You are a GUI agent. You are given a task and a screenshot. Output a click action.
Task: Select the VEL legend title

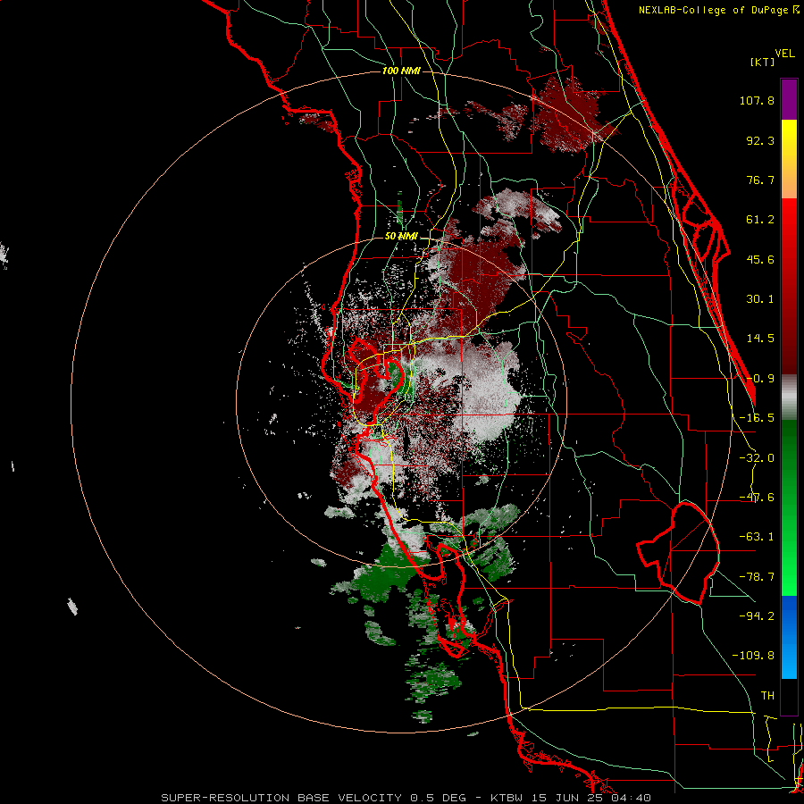[x=784, y=54]
